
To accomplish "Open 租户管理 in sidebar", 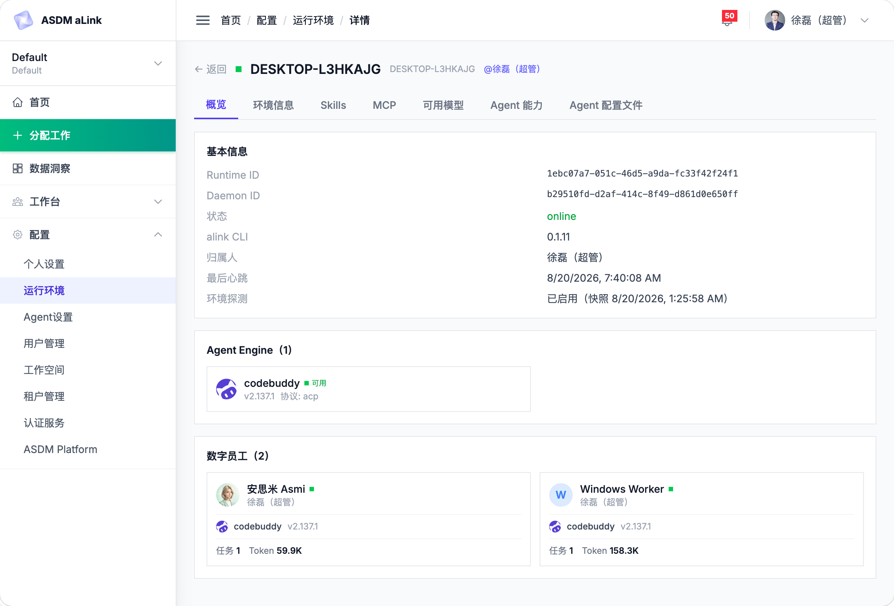I will click(88, 397).
